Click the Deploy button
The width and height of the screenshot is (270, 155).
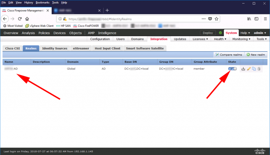click(208, 33)
